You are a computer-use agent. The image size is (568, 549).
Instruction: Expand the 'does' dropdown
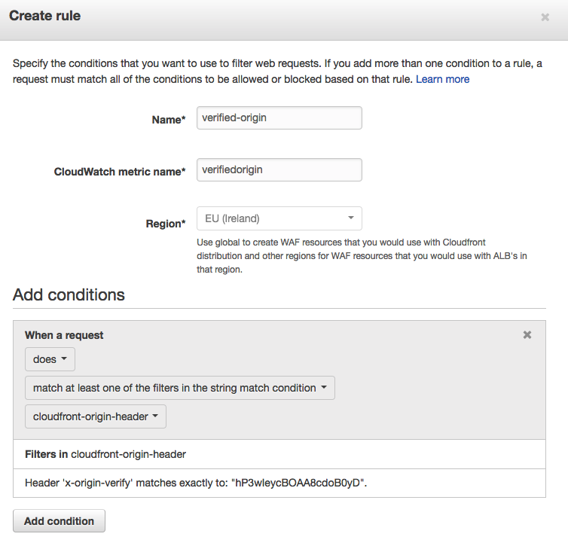tap(50, 359)
